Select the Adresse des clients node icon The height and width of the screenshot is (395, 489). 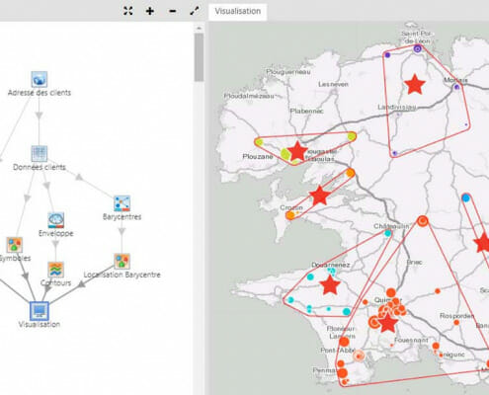[x=40, y=79]
